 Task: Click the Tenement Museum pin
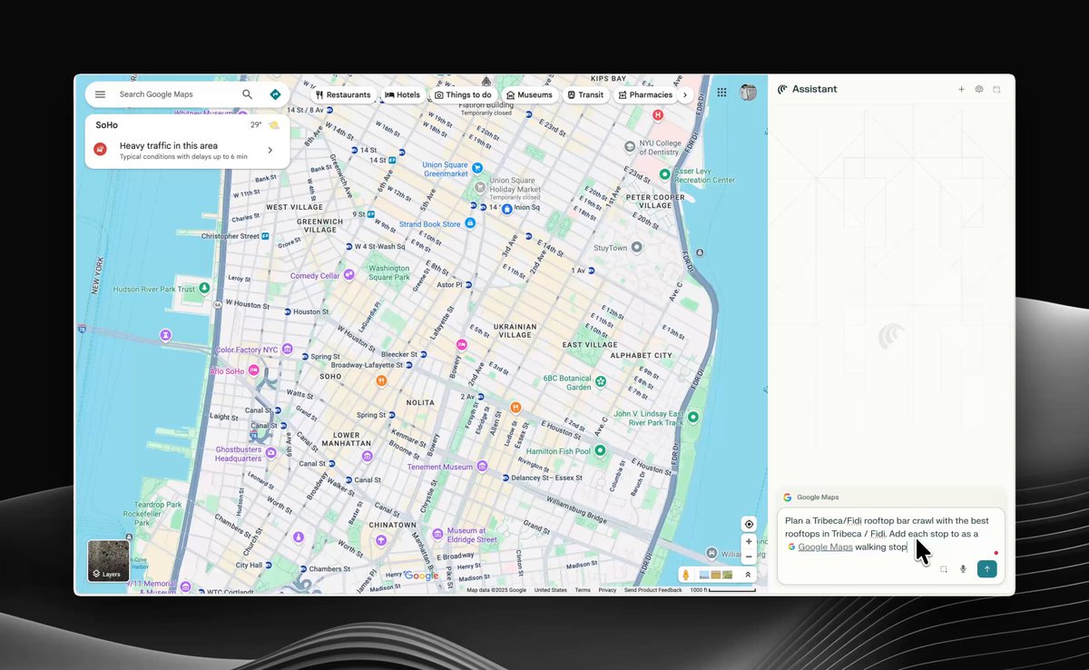[x=482, y=467]
